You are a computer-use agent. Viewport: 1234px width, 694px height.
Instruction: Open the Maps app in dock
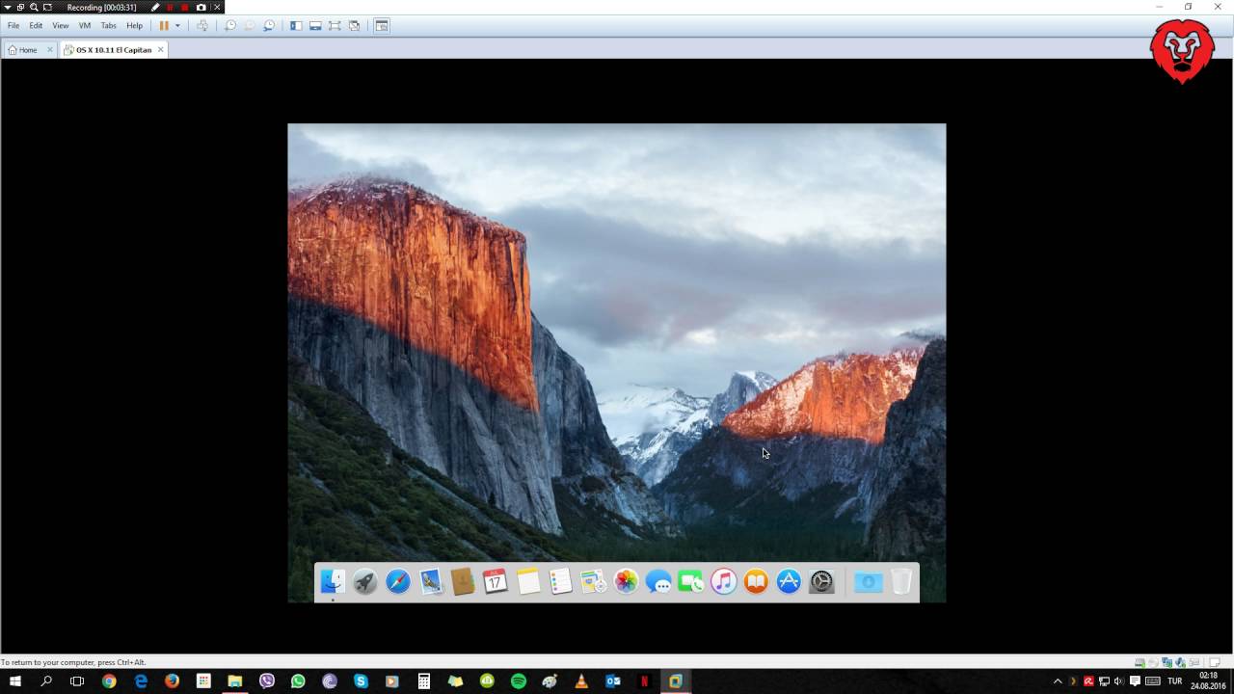pyautogui.click(x=593, y=581)
